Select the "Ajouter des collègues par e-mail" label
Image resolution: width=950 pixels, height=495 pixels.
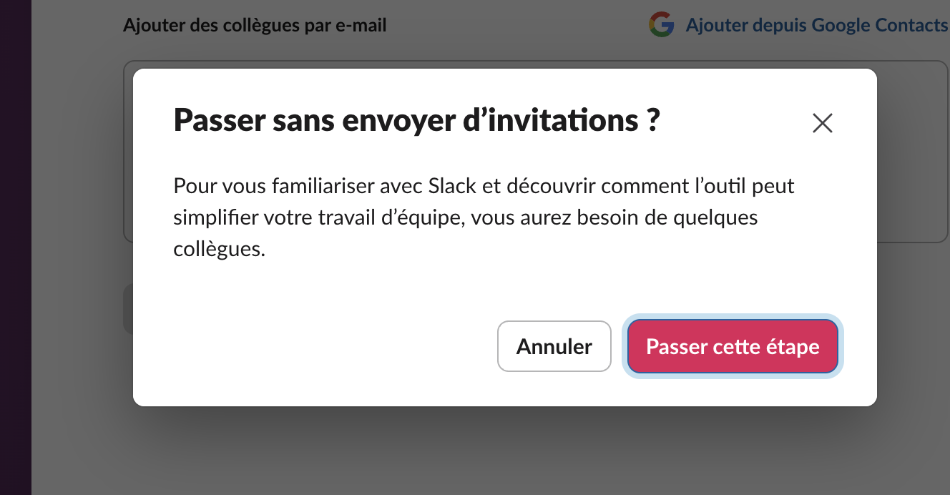[x=255, y=26]
